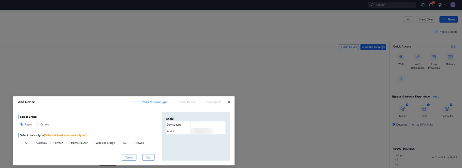Open the Network quick access icon
The height and width of the screenshot is (168, 462).
coord(450,57)
